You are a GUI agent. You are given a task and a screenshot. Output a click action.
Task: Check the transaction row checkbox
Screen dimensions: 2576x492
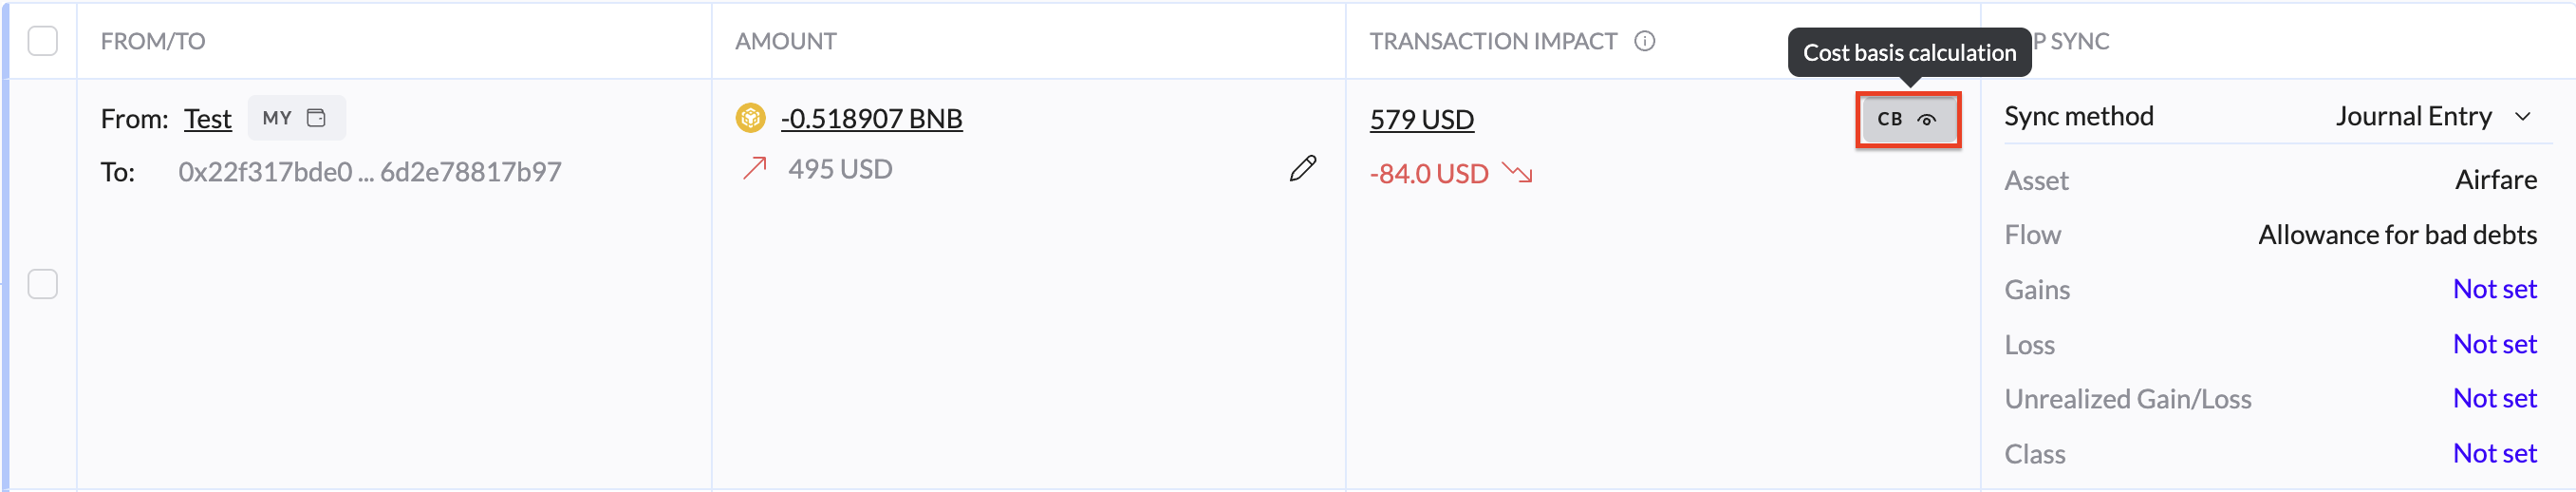43,284
